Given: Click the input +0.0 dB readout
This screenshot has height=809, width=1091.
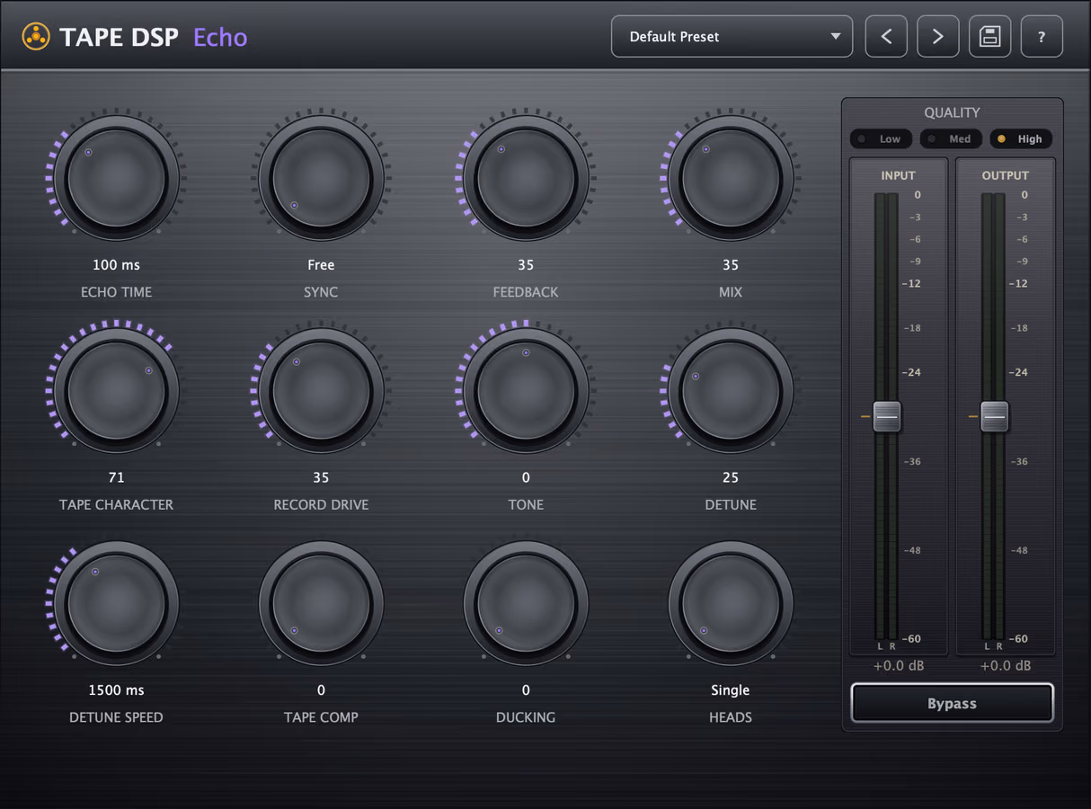Looking at the screenshot, I should tap(899, 666).
